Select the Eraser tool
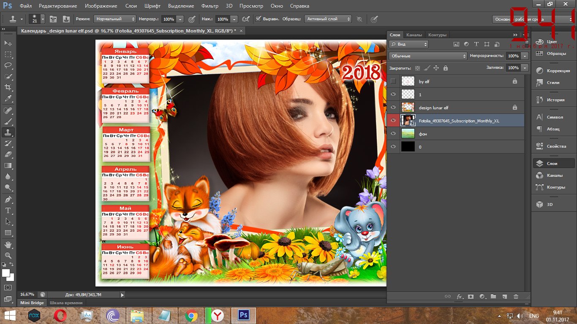Image resolution: width=577 pixels, height=324 pixels. (x=8, y=154)
